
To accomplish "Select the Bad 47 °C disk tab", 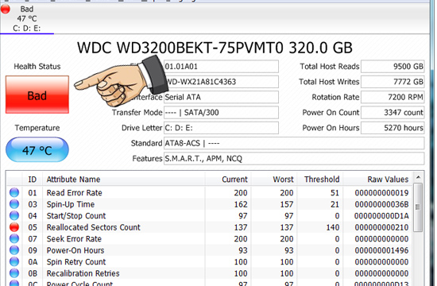I will pos(27,18).
